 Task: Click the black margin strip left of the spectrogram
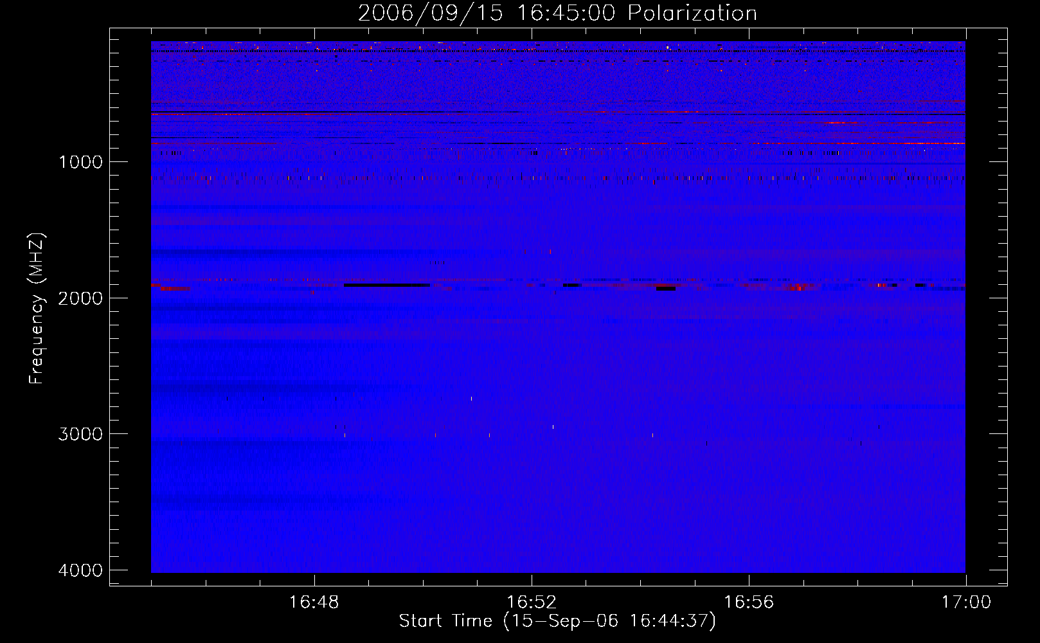(130, 309)
